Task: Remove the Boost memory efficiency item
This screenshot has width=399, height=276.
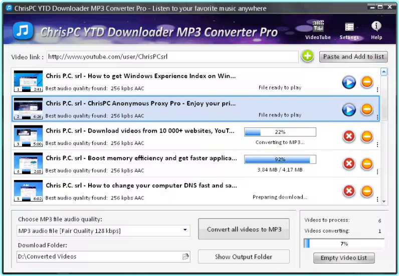Action: pos(367,164)
